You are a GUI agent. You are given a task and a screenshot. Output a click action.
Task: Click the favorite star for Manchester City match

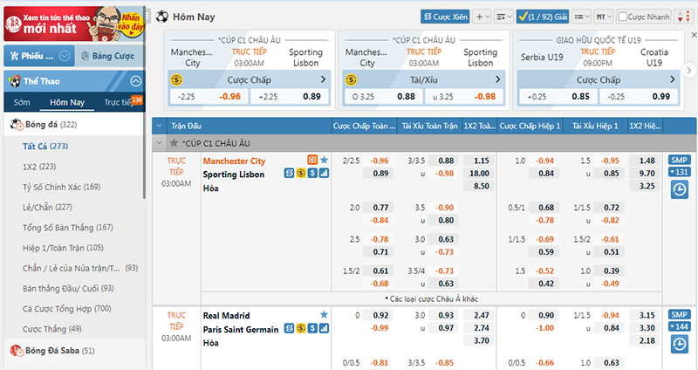pos(325,161)
